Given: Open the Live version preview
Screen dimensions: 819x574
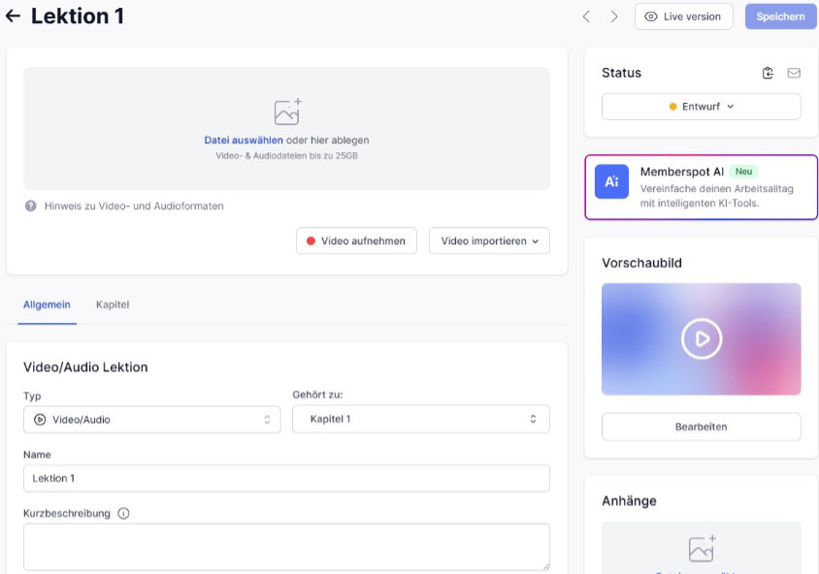Looking at the screenshot, I should click(x=684, y=16).
